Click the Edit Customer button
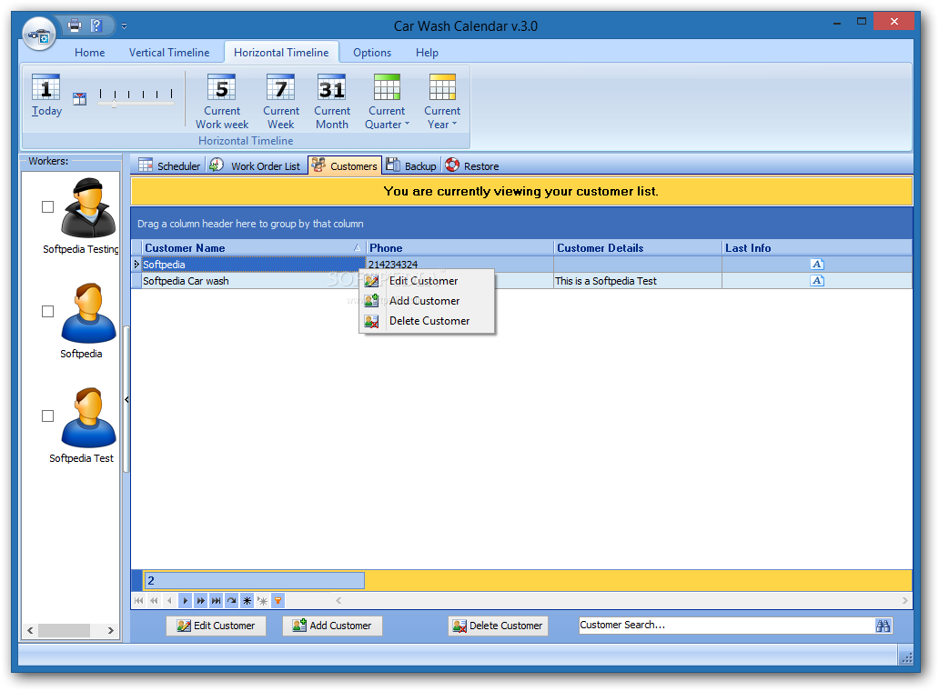This screenshot has width=939, height=691. tap(217, 626)
